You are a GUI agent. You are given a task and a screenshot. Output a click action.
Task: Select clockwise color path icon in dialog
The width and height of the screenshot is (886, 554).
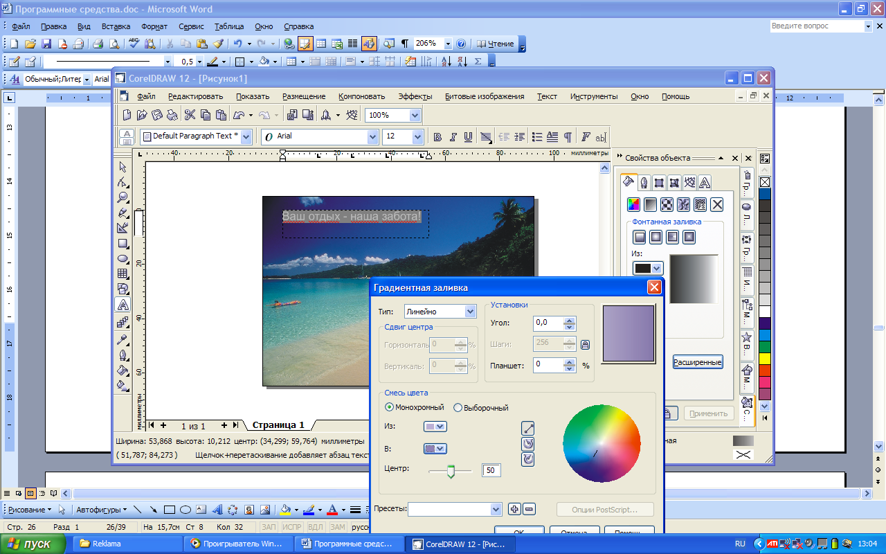[x=527, y=458]
